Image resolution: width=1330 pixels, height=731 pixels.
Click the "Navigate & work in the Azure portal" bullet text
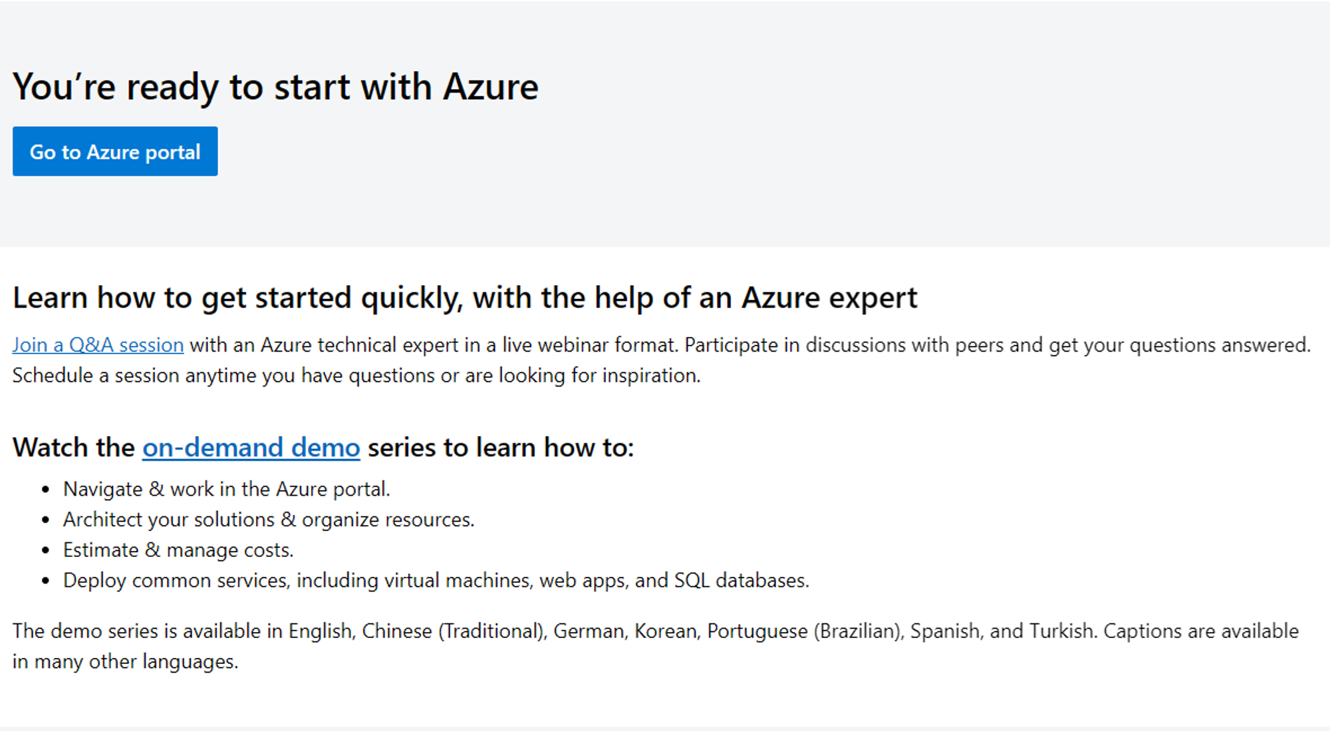(227, 489)
